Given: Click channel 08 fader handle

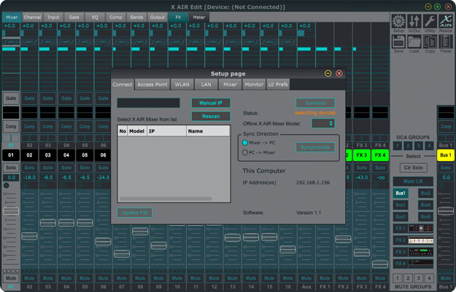Looking at the screenshot, I should (140, 232).
